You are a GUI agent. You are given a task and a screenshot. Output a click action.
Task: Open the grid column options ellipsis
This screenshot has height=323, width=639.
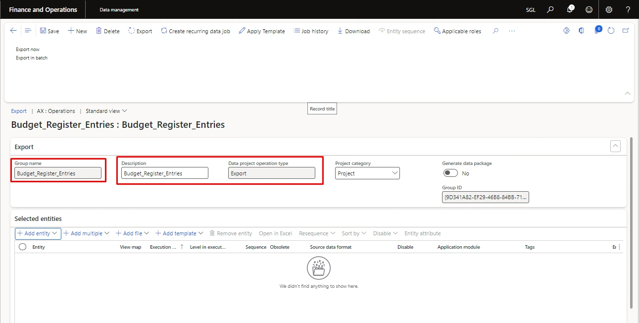pyautogui.click(x=619, y=247)
